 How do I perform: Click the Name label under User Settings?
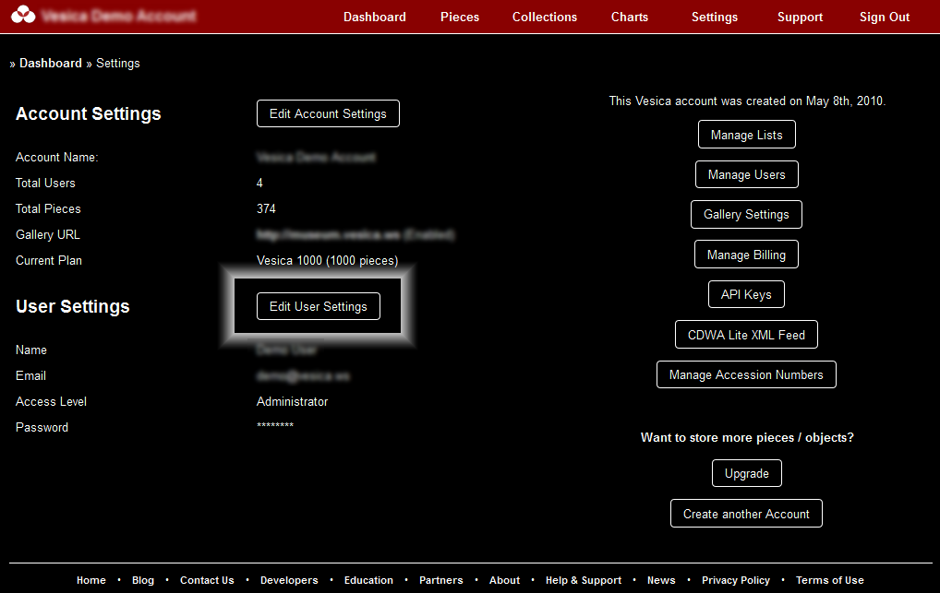coord(31,350)
